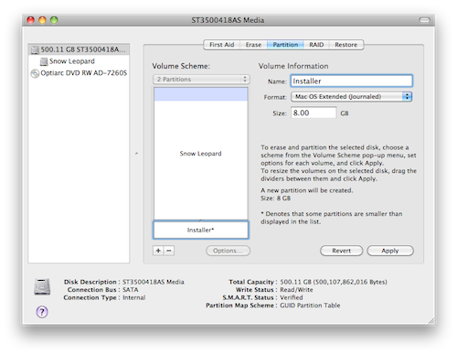The image size is (457, 355).
Task: Switch to the Erase tab
Action: pos(253,45)
